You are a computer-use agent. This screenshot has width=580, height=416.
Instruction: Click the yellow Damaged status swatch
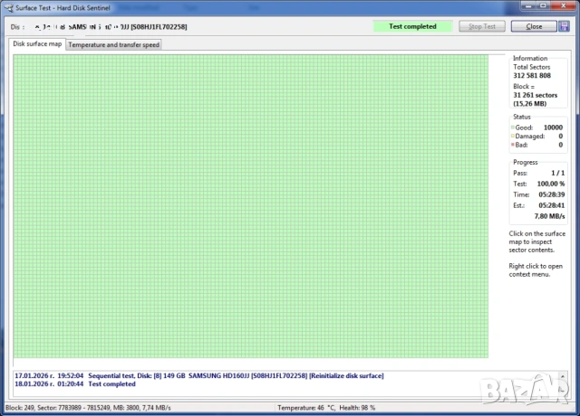(512, 137)
